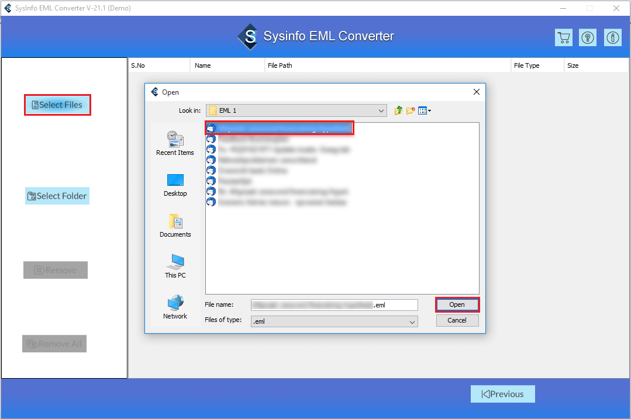Click the Select Files button
This screenshot has width=631, height=419.
click(57, 105)
